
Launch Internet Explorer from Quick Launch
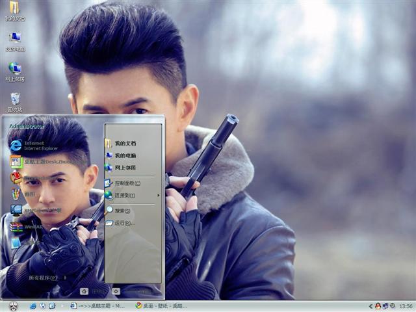coord(33,306)
